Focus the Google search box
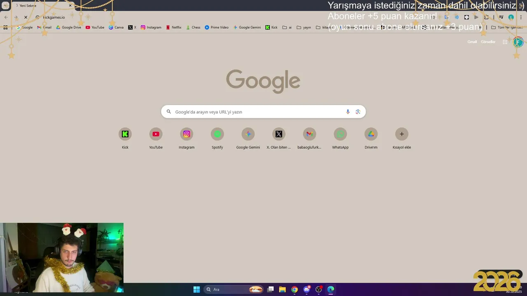This screenshot has height=296, width=527. (x=263, y=112)
